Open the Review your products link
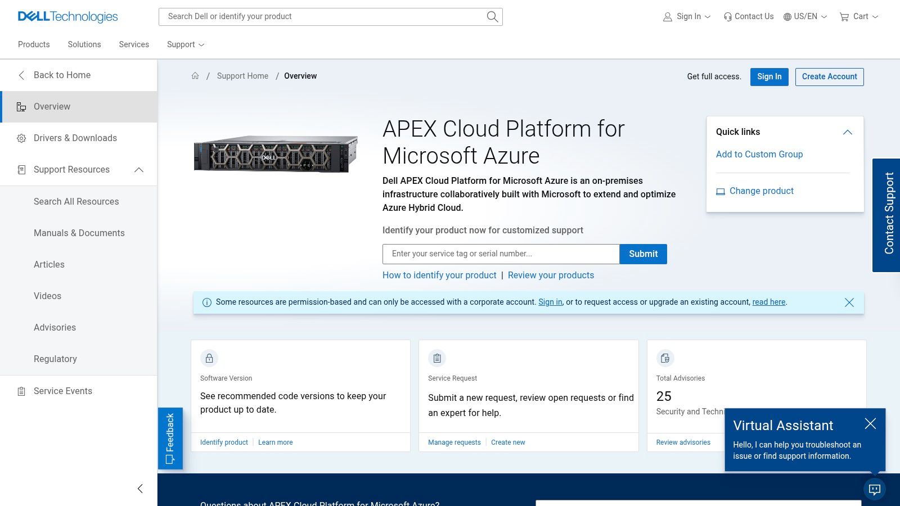900x506 pixels. tap(551, 275)
